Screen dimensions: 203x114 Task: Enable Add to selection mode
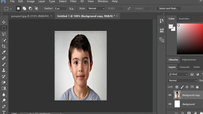tap(24, 9)
